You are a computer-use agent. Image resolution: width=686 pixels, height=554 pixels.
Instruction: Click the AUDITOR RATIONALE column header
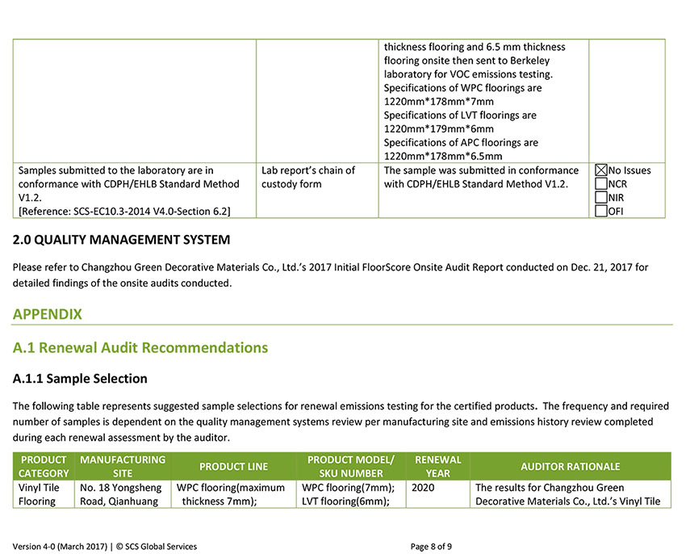[x=570, y=466]
